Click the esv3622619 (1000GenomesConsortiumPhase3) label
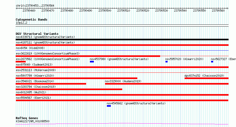This screenshot has height=127, width=236. pos(48,53)
